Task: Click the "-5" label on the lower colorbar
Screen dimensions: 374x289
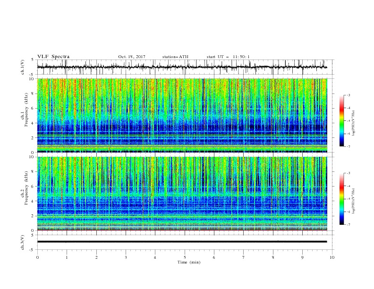Action: (348, 199)
